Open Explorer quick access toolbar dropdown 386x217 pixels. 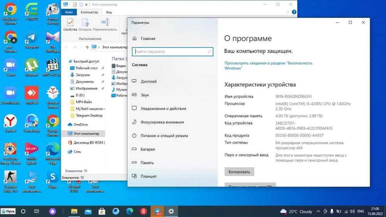86,4
